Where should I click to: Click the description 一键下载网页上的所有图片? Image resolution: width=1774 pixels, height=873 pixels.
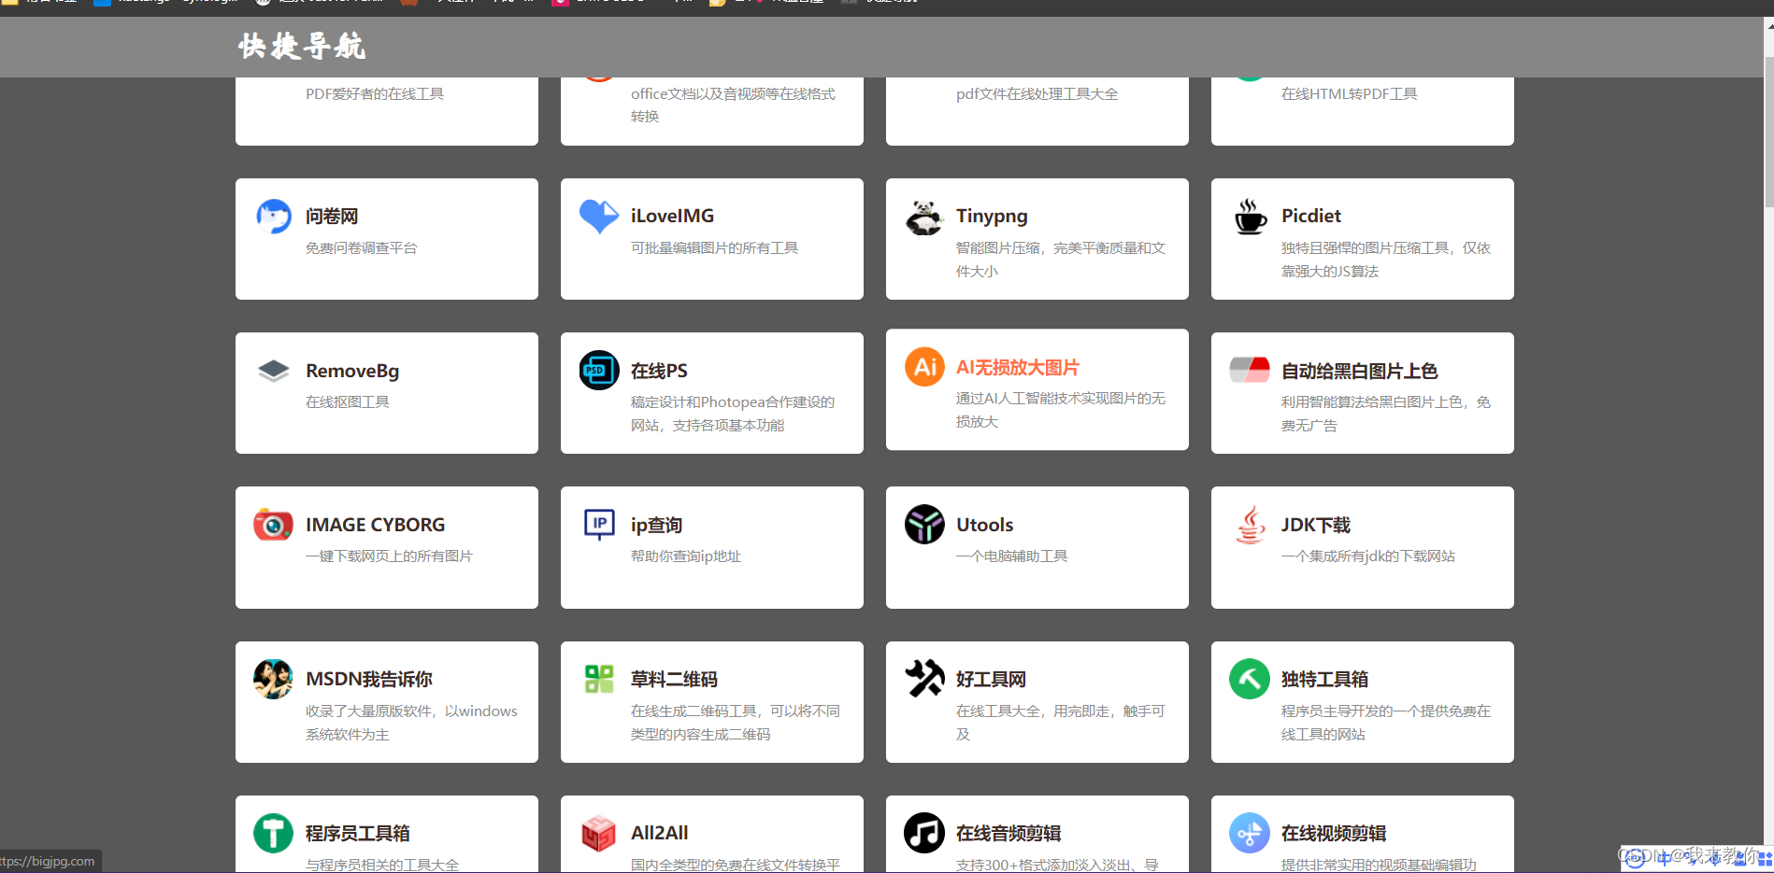click(389, 556)
